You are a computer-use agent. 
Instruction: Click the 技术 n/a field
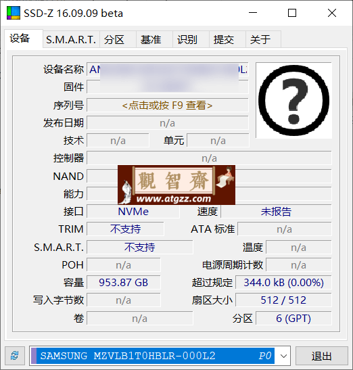[x=118, y=141]
